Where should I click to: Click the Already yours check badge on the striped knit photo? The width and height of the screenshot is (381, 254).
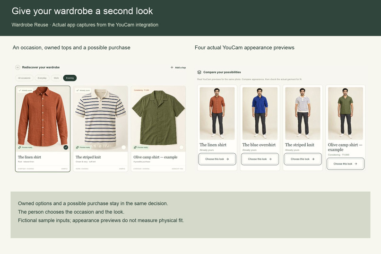[83, 90]
